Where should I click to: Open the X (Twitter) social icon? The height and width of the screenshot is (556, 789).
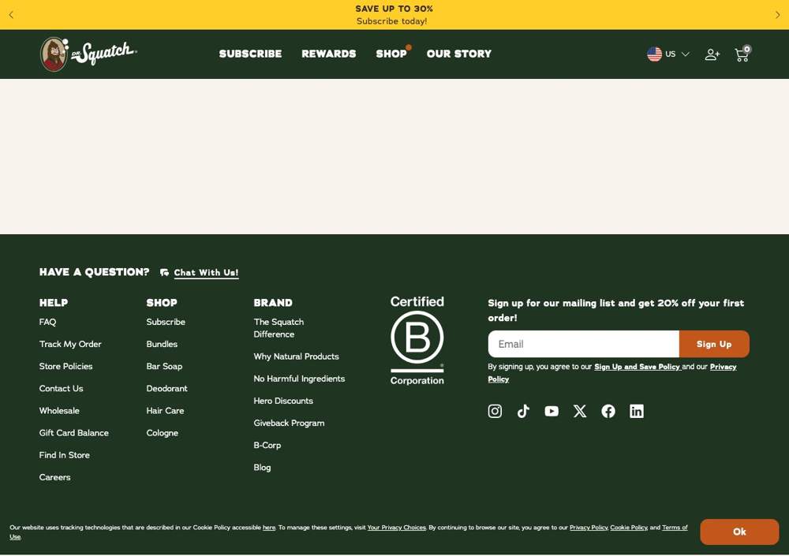580,411
